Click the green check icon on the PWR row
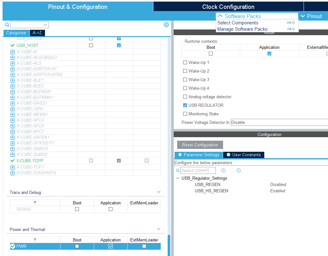 [x=13, y=246]
